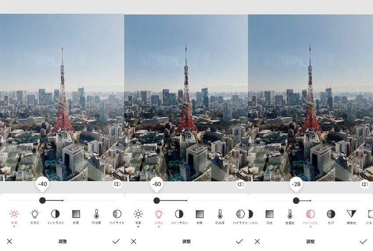The height and width of the screenshot is (251, 373).
Task: Cancel adjustments with the middle panel X
Action: pyautogui.click(x=133, y=241)
